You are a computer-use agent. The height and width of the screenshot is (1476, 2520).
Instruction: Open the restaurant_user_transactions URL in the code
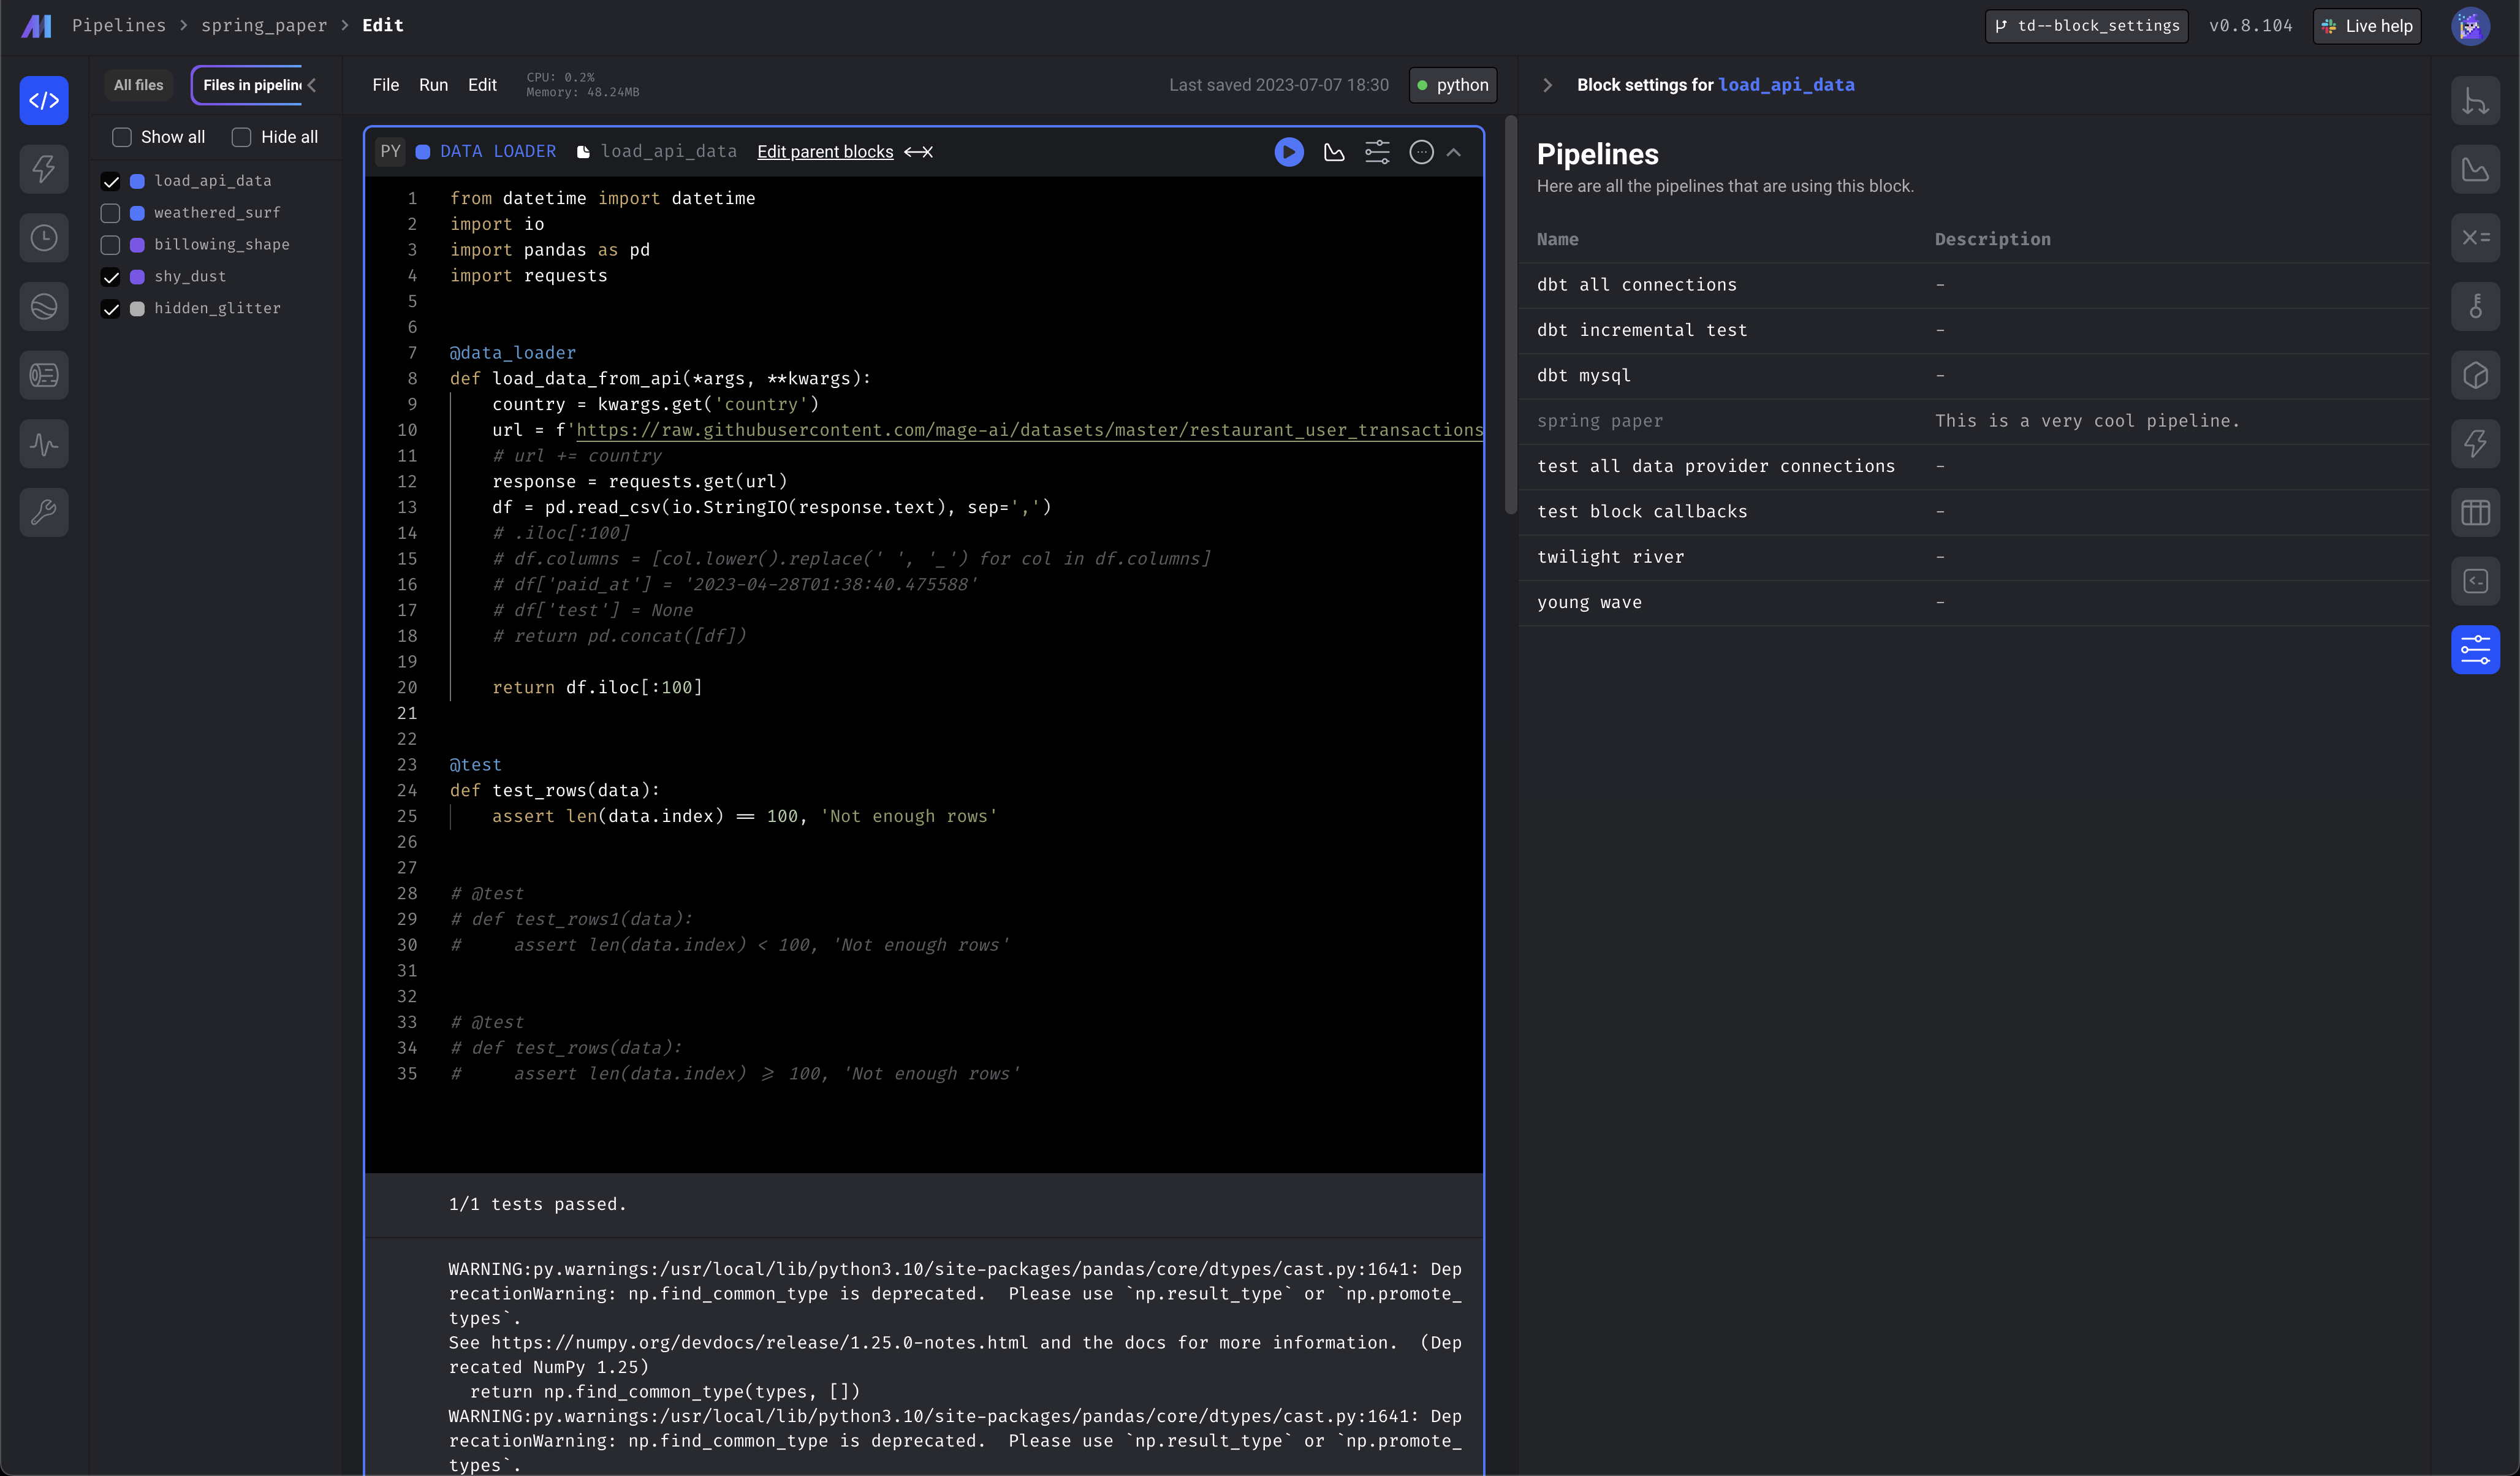(1030, 430)
